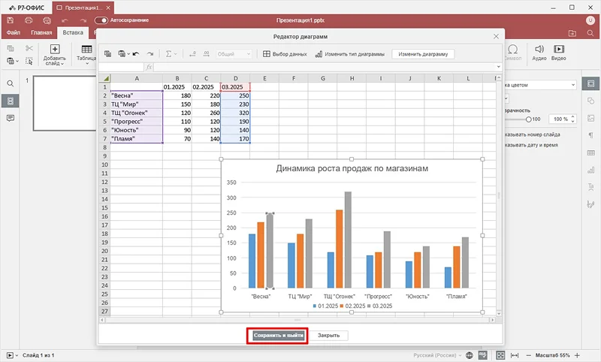Open the fill type dropdown (заливка цветом)
This screenshot has width=601, height=362.
(540, 85)
